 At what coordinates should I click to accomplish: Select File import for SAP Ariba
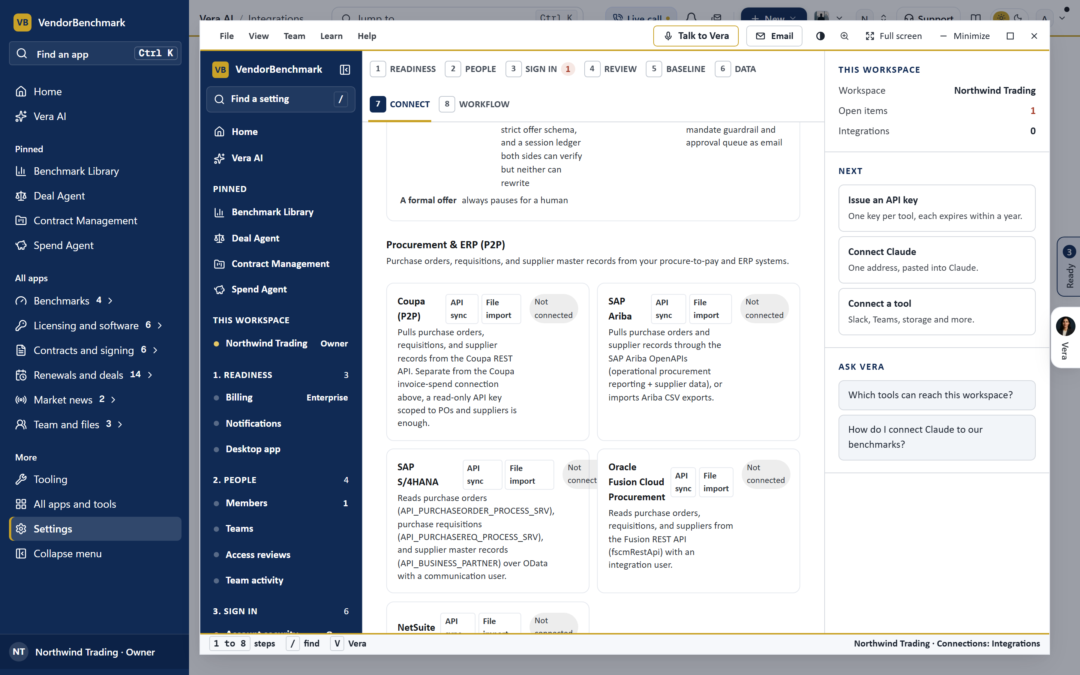point(710,309)
